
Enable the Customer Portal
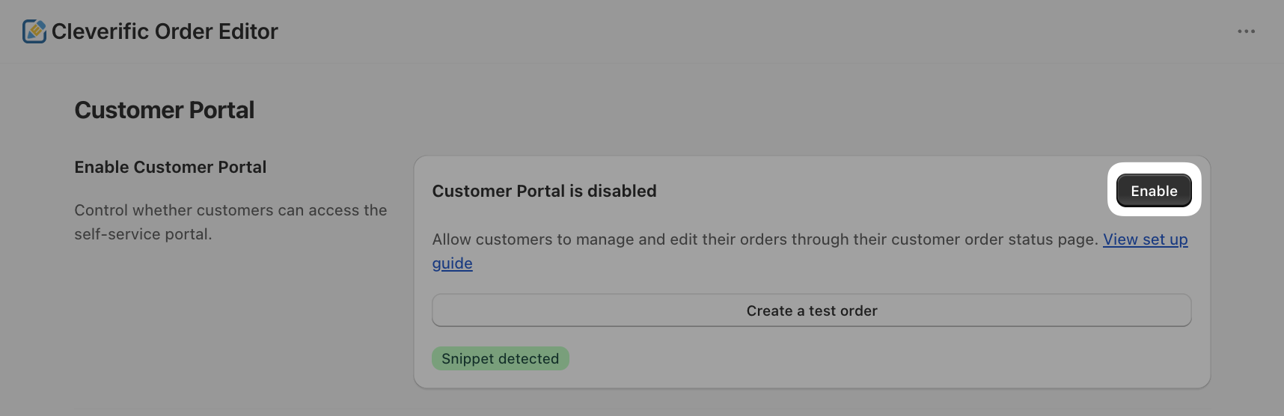(x=1153, y=191)
